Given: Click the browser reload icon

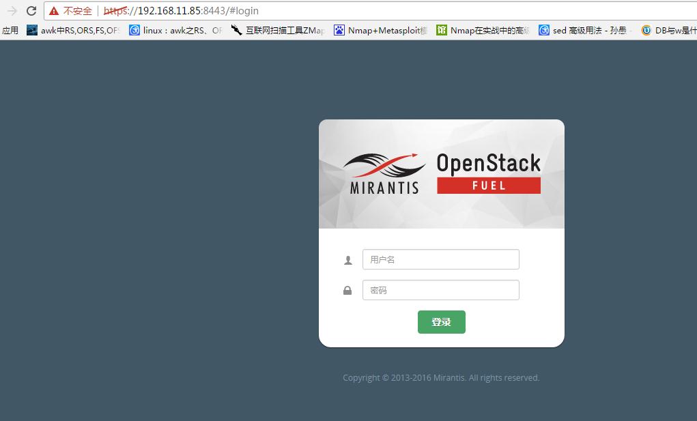Looking at the screenshot, I should point(31,11).
